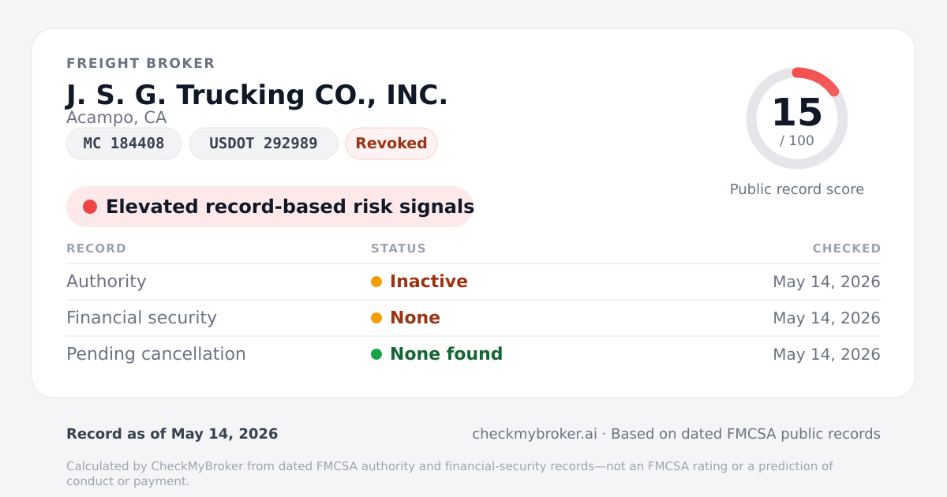The height and width of the screenshot is (497, 947).
Task: Select the Authority record row
Action: [x=473, y=282]
